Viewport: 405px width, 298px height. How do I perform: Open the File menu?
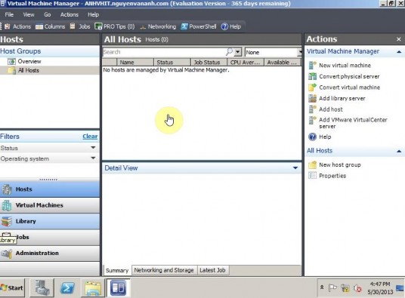click(9, 14)
